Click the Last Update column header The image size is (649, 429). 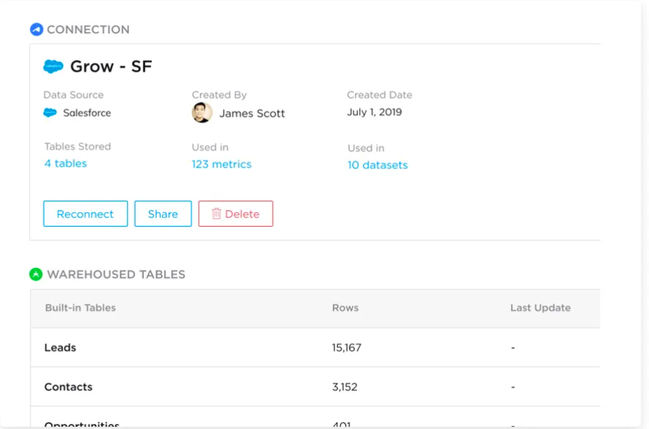point(540,308)
